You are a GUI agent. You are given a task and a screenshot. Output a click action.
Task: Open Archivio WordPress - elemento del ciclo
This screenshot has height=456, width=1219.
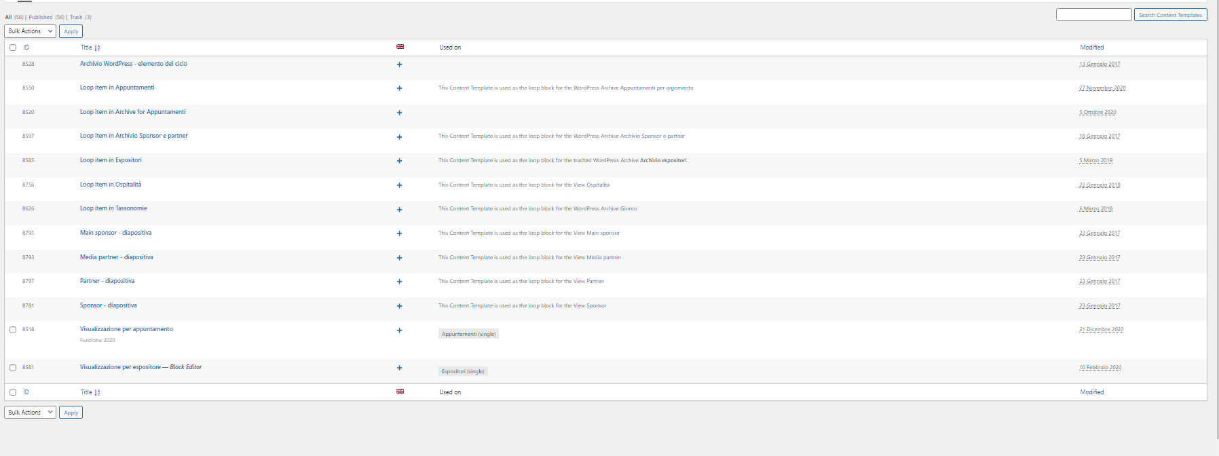[134, 64]
